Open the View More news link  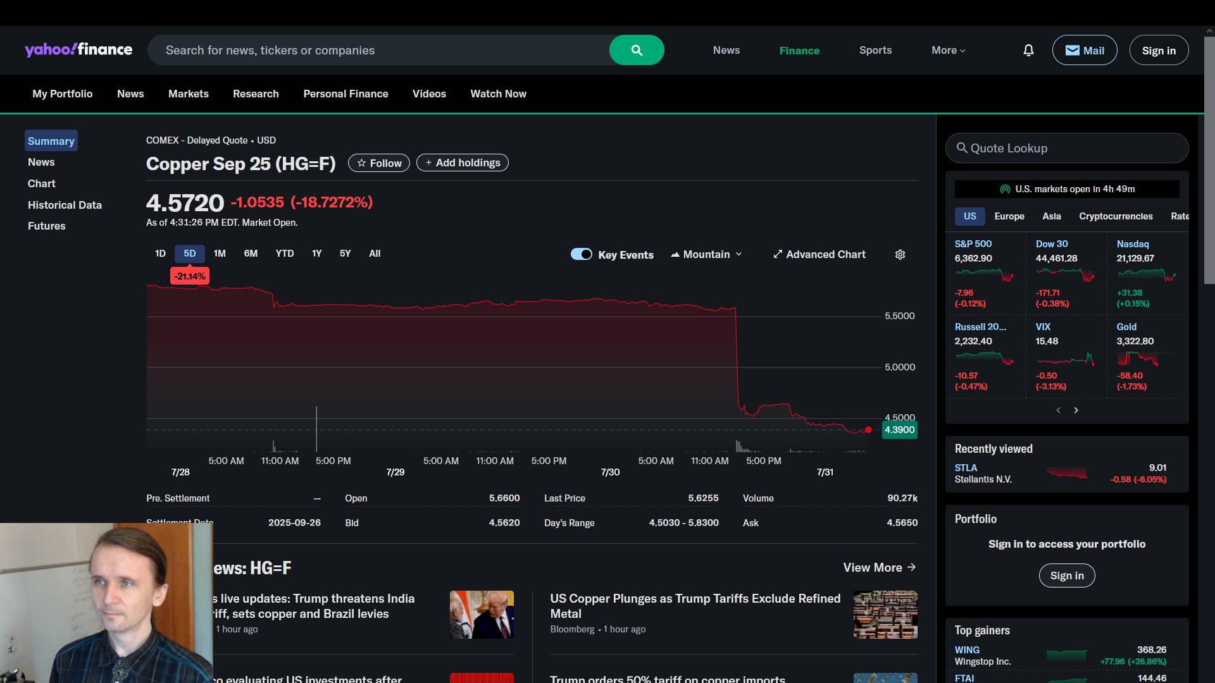[879, 567]
